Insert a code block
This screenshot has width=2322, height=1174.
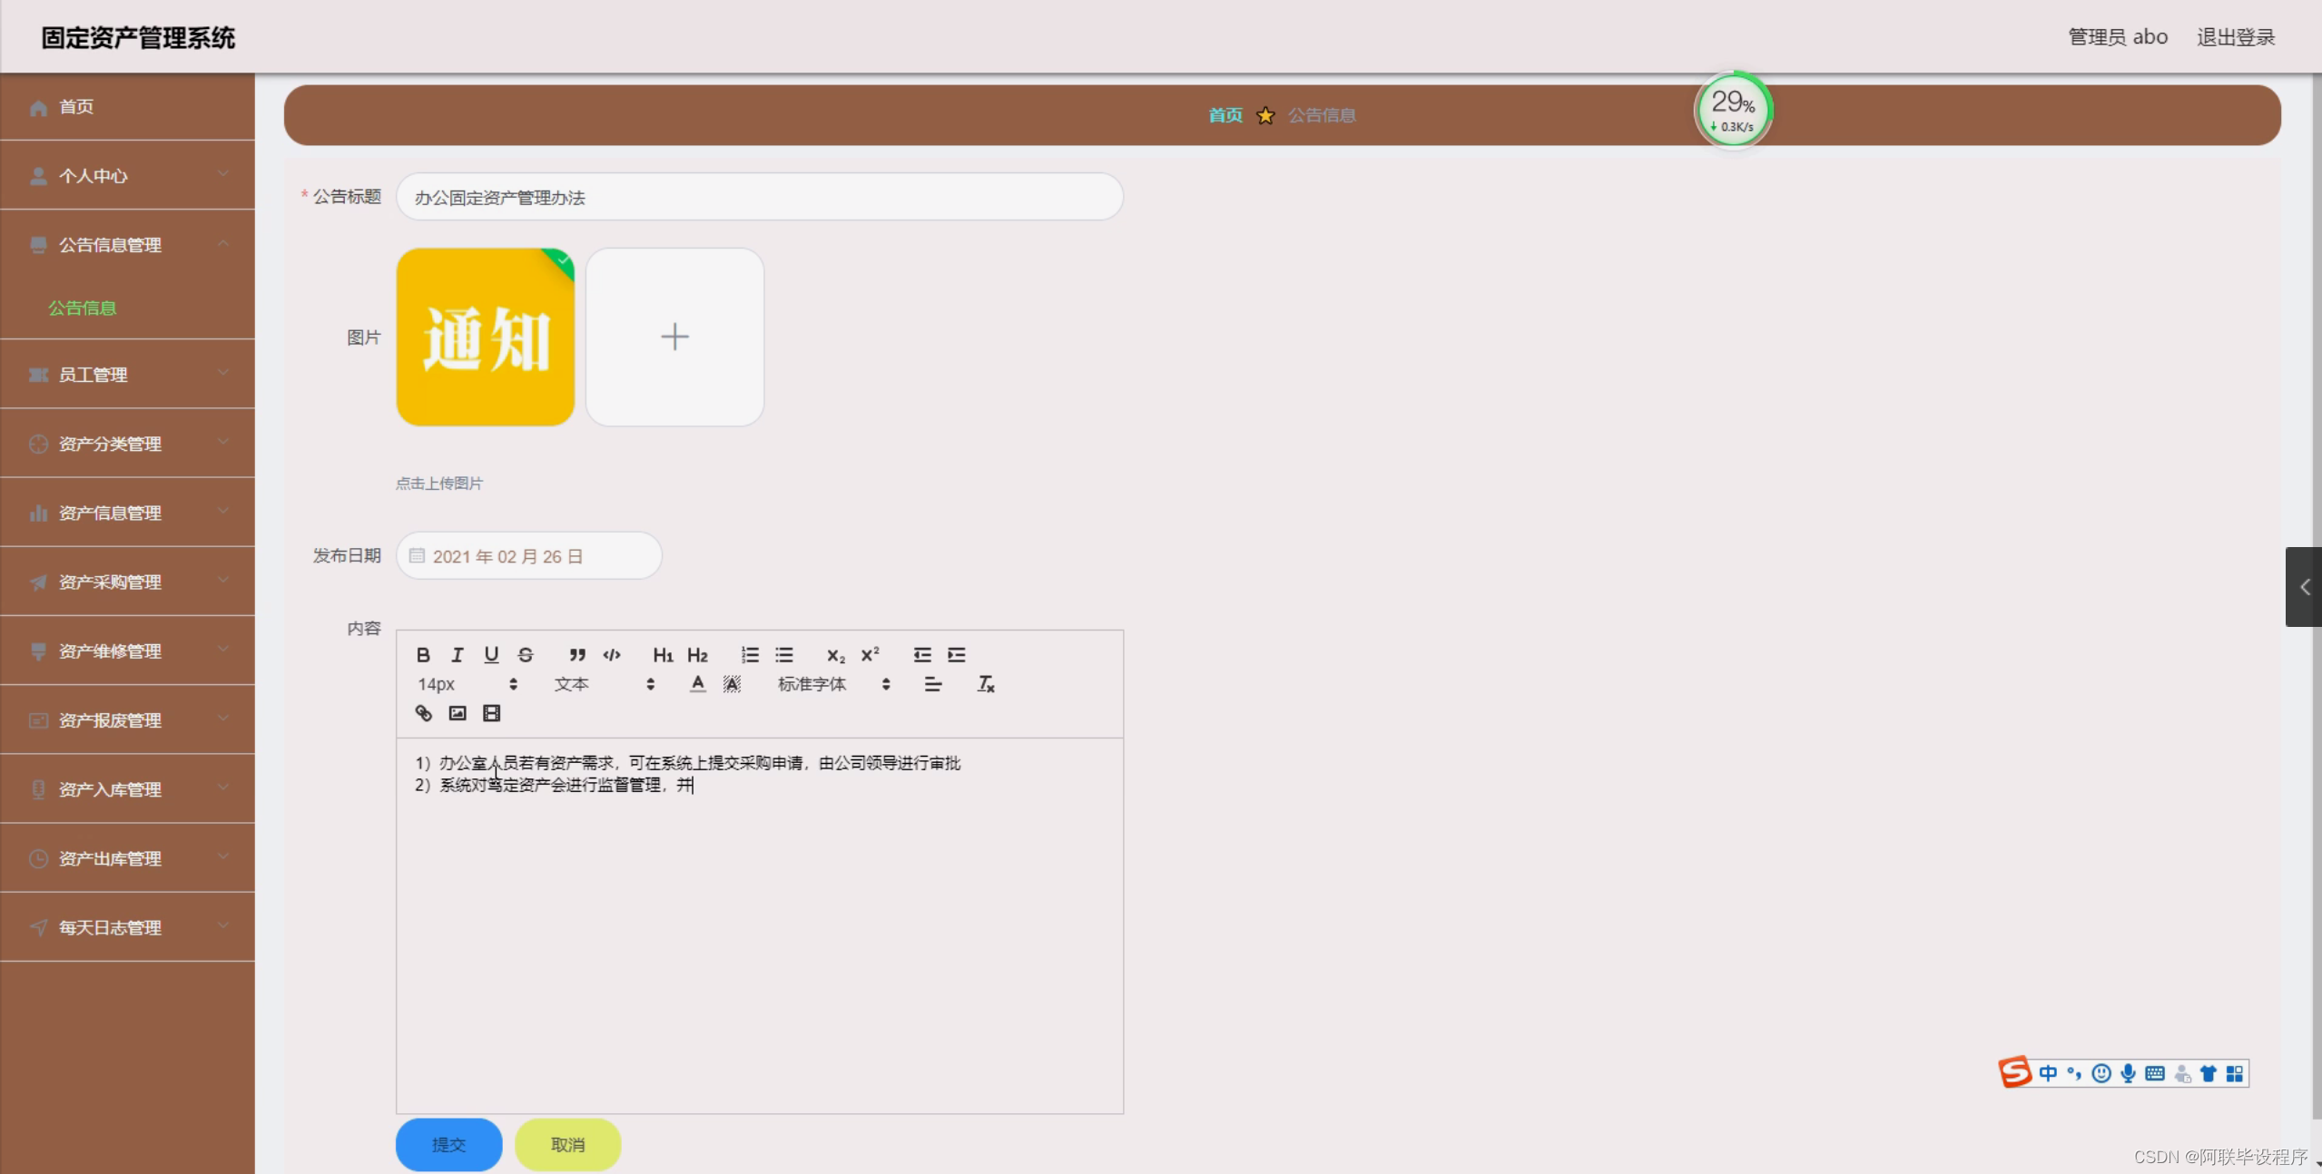[x=612, y=655]
